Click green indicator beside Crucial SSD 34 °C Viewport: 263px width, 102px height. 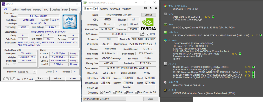click(x=253, y=67)
